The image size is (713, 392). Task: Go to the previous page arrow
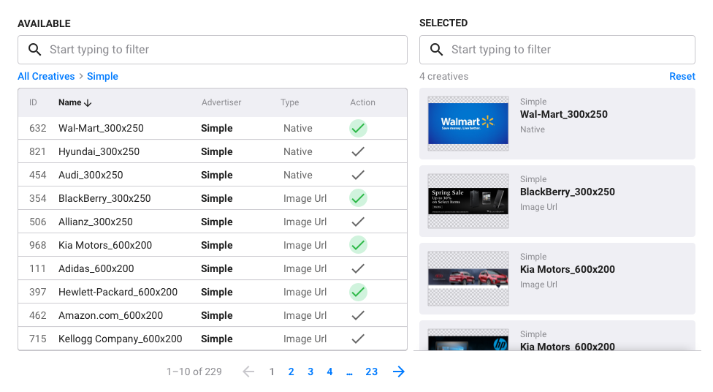(248, 372)
